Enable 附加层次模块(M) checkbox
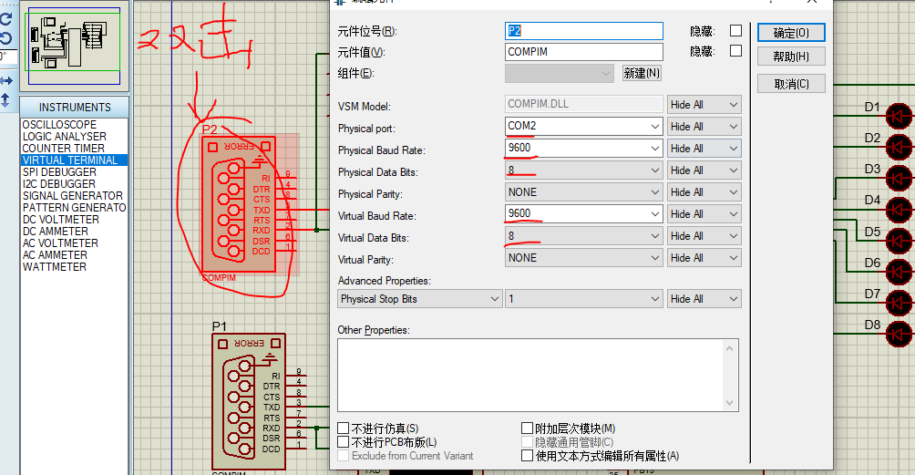 527,429
